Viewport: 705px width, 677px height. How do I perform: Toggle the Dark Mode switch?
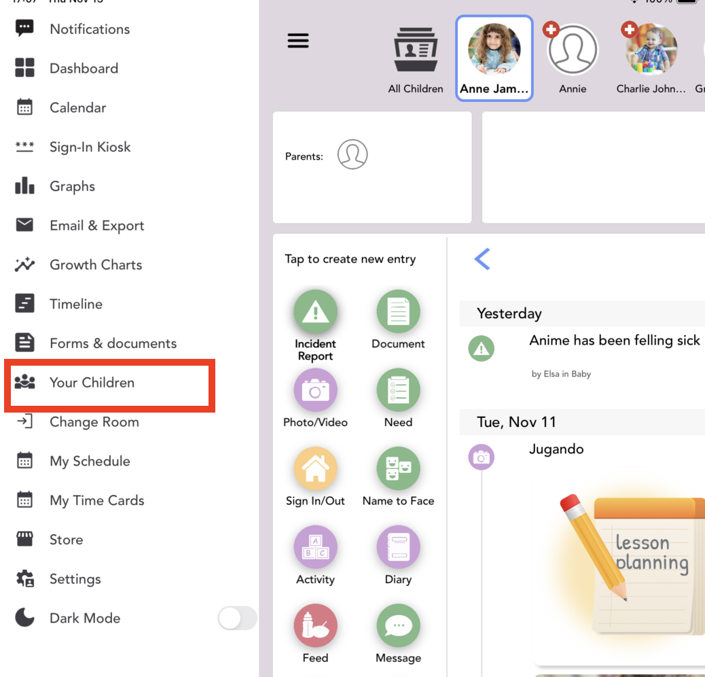click(x=237, y=618)
